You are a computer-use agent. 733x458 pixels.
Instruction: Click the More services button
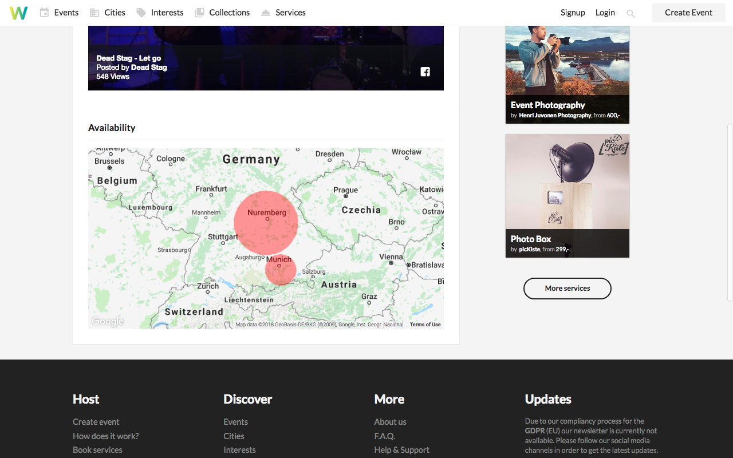(x=568, y=289)
